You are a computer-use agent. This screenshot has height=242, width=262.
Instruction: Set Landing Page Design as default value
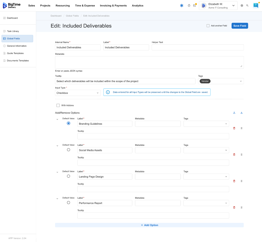(68, 176)
